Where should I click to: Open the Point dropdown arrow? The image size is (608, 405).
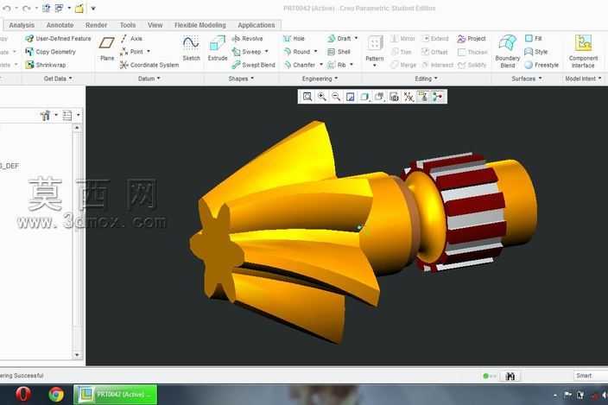pyautogui.click(x=149, y=52)
